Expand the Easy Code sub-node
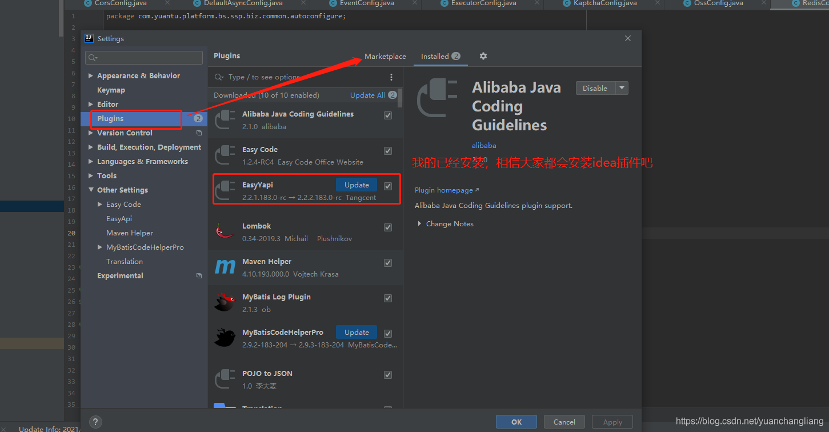The width and height of the screenshot is (829, 432). tap(100, 205)
